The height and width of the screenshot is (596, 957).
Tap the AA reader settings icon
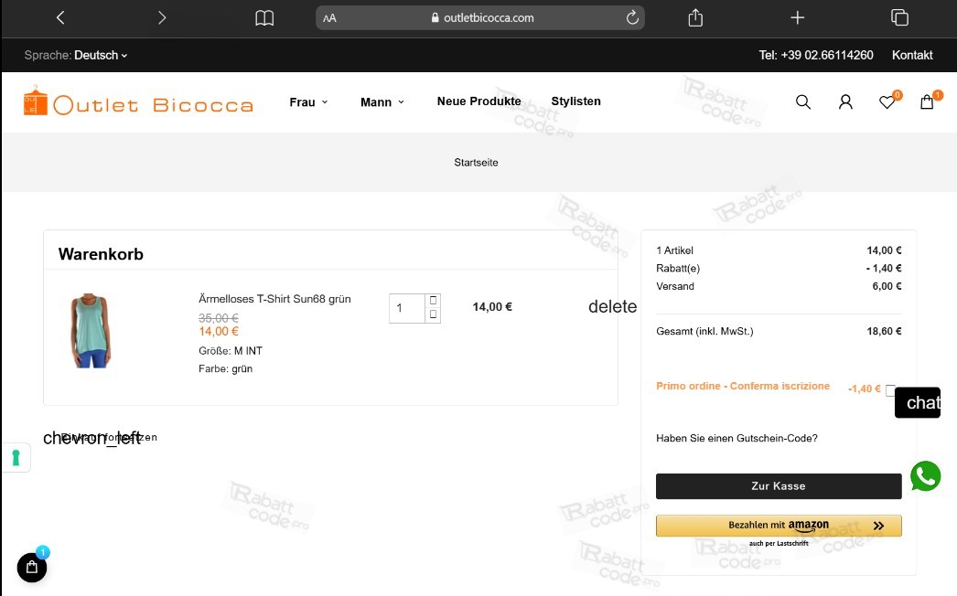(x=329, y=18)
